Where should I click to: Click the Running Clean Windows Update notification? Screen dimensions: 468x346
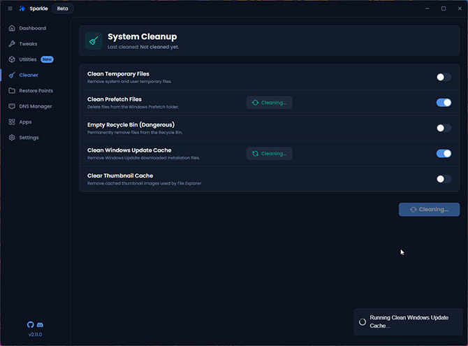pos(408,322)
